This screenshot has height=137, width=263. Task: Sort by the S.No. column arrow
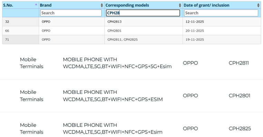pos(36,4)
